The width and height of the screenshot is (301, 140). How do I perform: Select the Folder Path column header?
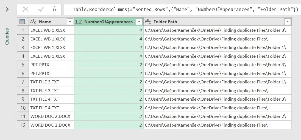pyautogui.click(x=218, y=22)
